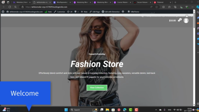Add this page to favorites

click(156, 7)
